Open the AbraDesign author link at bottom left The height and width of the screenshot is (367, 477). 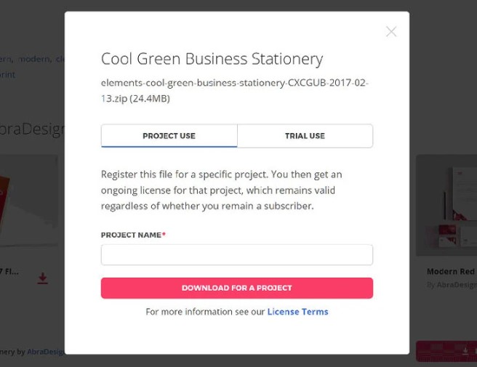46,352
